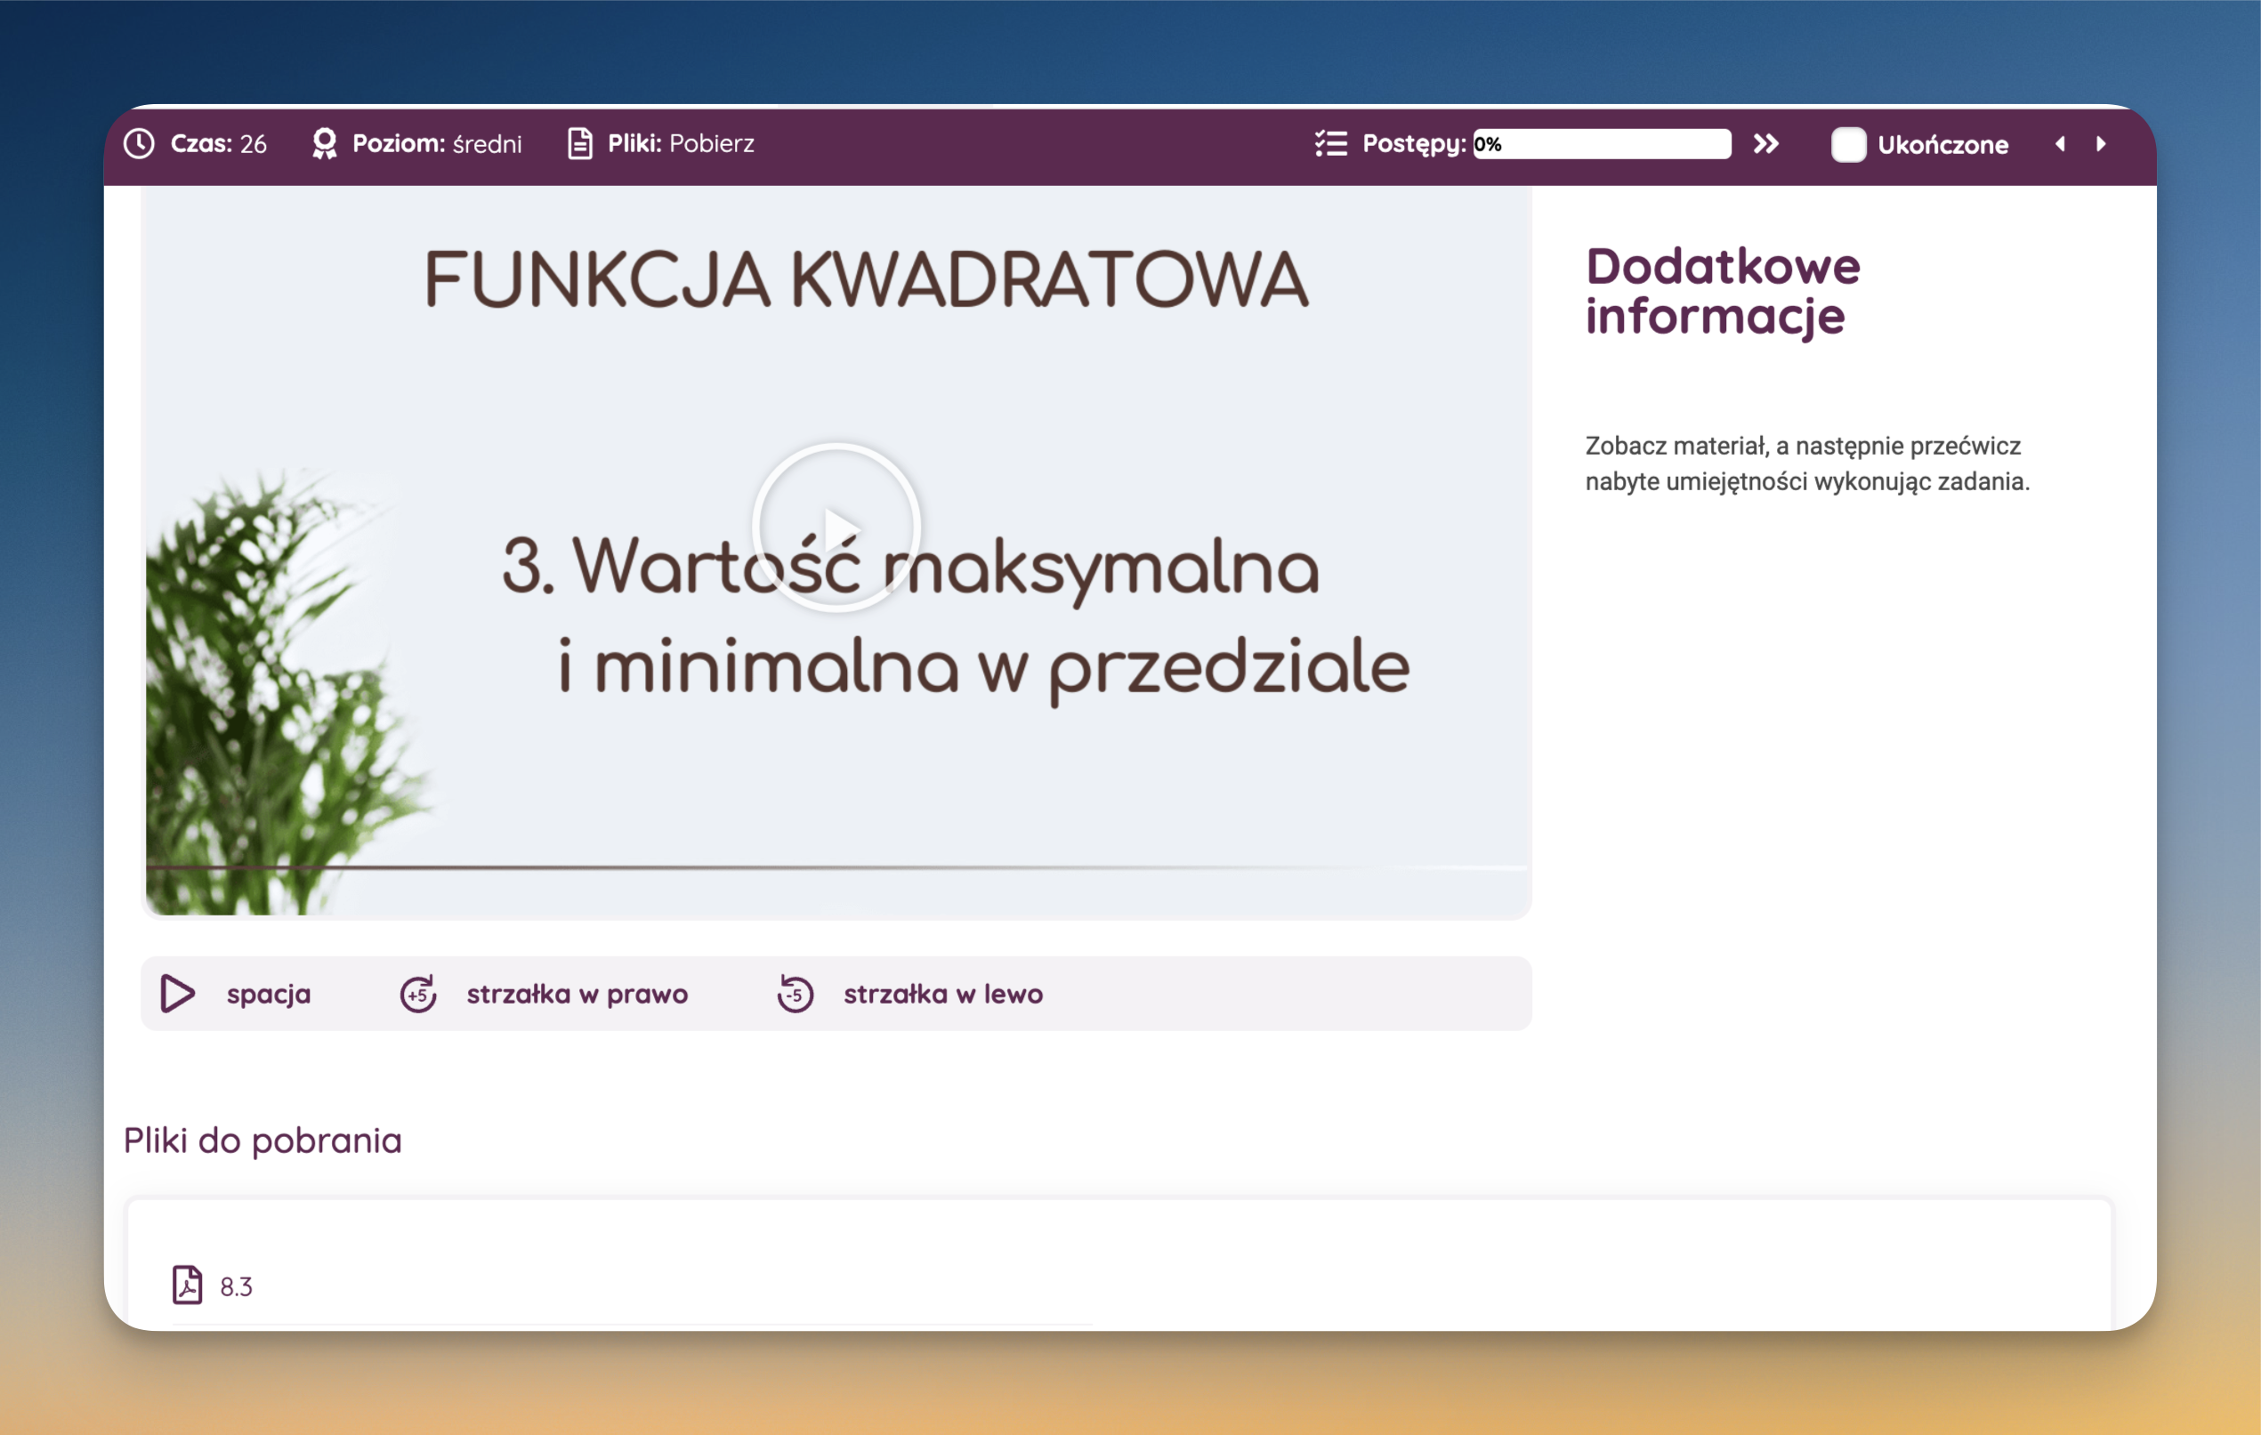Select the medal icon beside Poziom
Viewport: 2261px width, 1435px height.
click(x=325, y=142)
